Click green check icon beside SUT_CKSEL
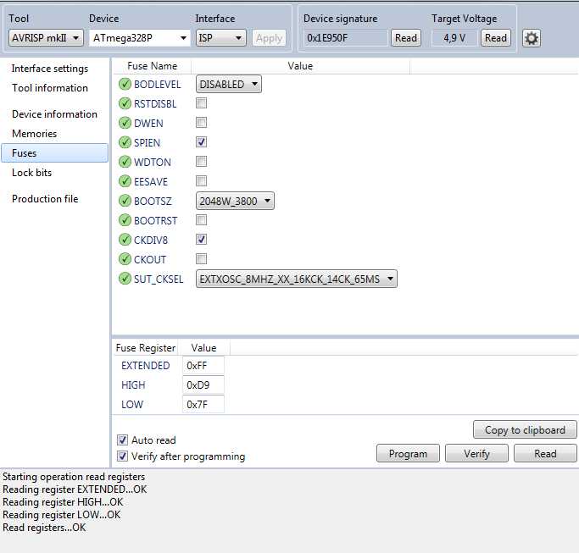The height and width of the screenshot is (553, 579). click(x=125, y=279)
